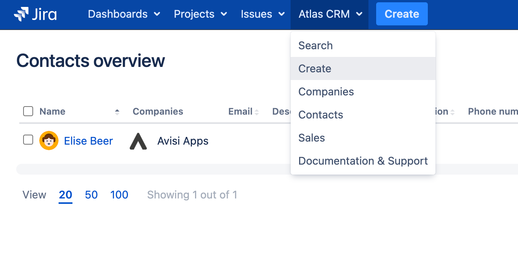
Task: Show 50 contacts per page
Action: pos(91,195)
